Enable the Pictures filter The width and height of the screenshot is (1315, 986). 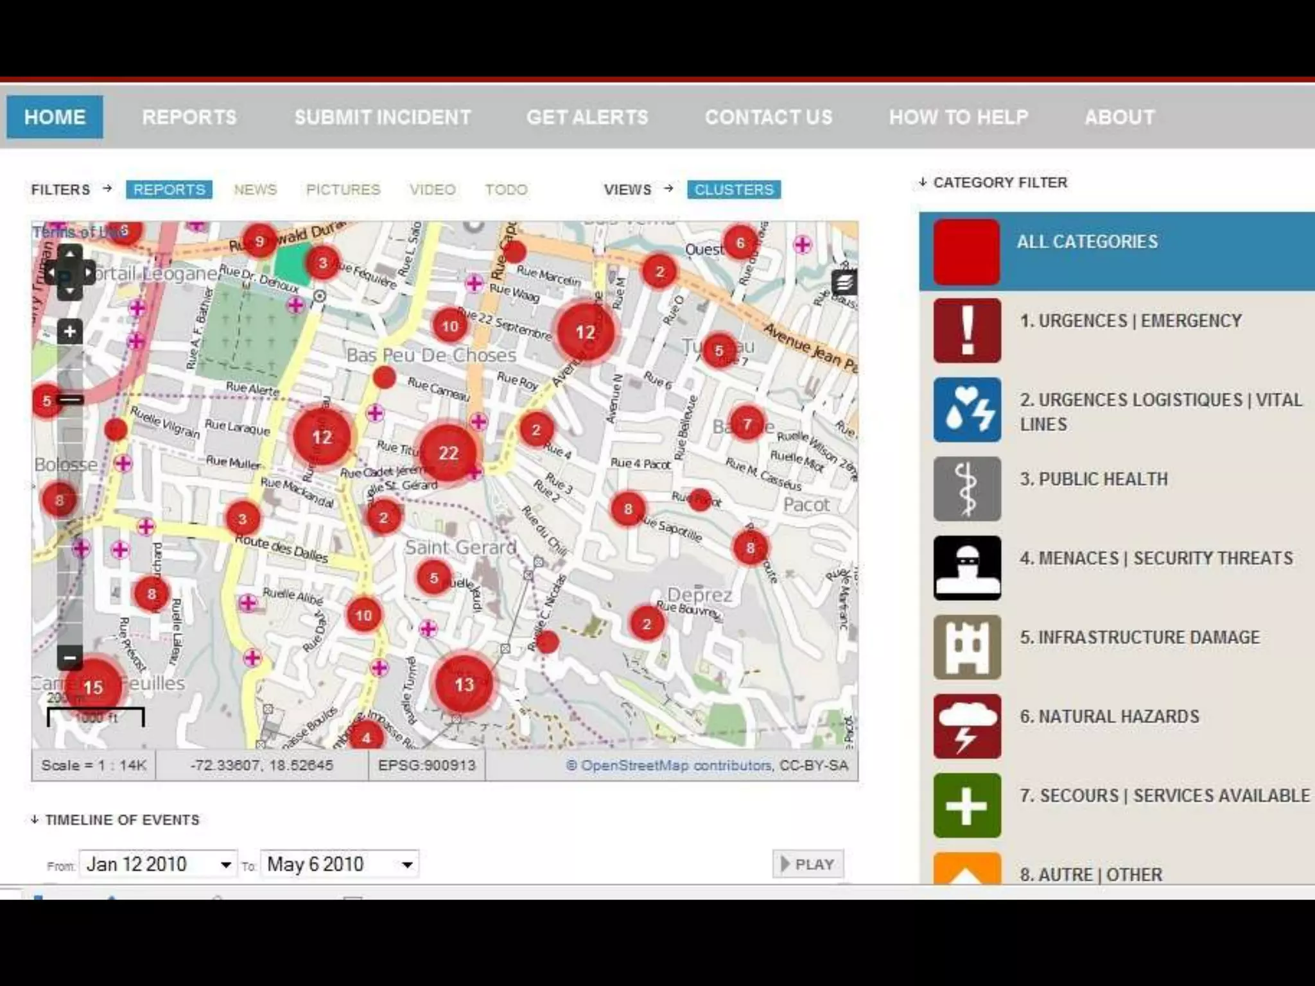tap(343, 189)
